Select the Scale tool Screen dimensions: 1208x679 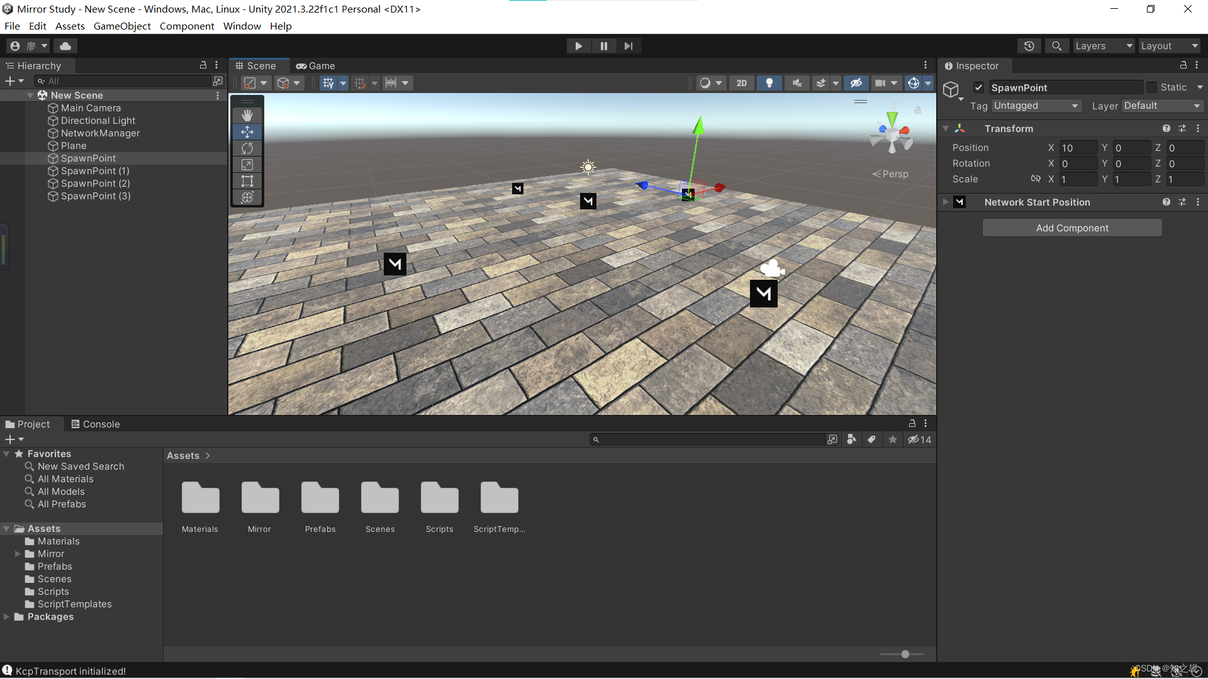point(247,165)
